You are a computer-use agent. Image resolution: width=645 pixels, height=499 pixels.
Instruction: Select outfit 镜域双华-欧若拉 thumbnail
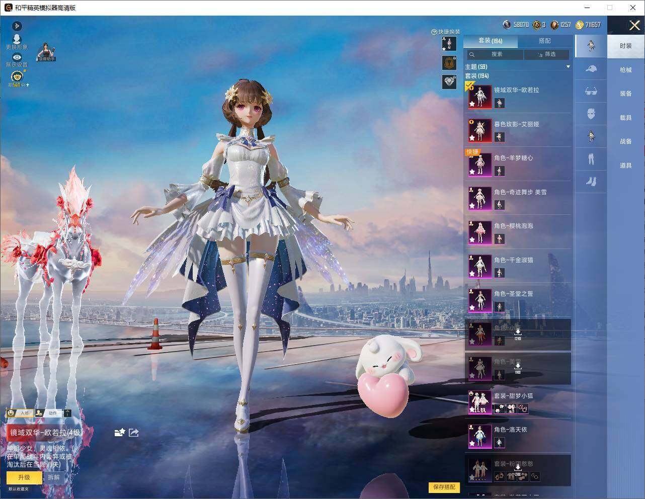pyautogui.click(x=480, y=97)
